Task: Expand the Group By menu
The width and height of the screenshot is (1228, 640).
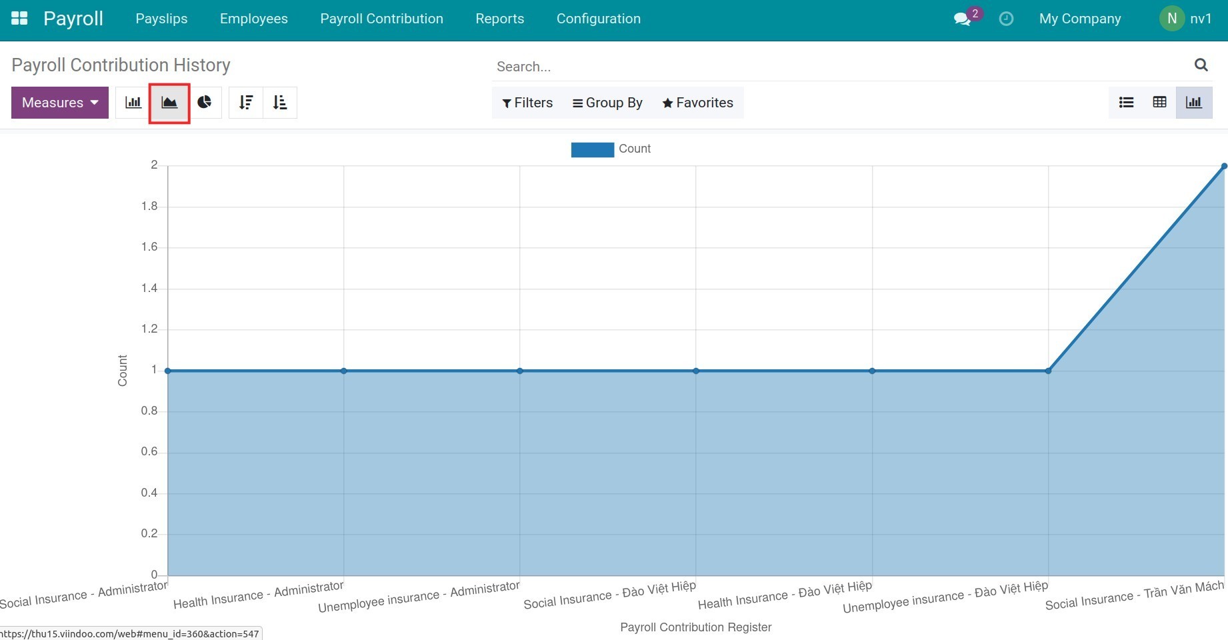Action: [x=607, y=103]
